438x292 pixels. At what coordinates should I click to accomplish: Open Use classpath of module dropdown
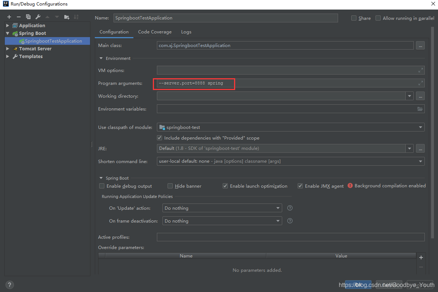coord(420,127)
